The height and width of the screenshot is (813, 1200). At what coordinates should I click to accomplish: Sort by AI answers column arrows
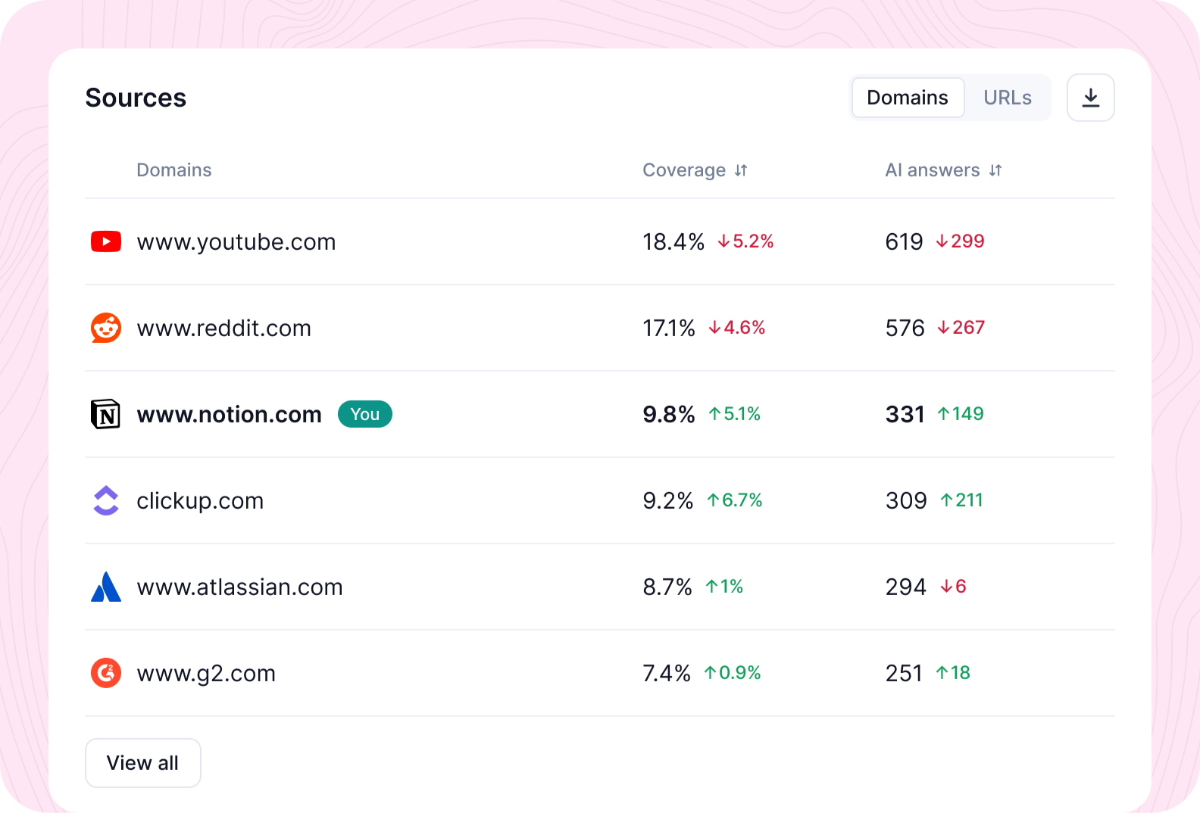pos(995,170)
